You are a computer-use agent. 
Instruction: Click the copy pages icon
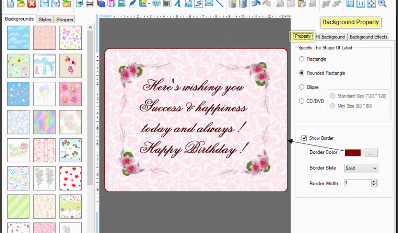[291, 3]
